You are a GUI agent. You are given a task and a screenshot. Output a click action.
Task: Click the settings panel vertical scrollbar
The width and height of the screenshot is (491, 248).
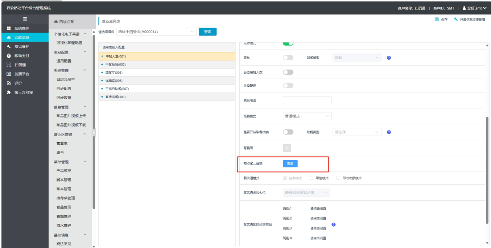coord(487,170)
